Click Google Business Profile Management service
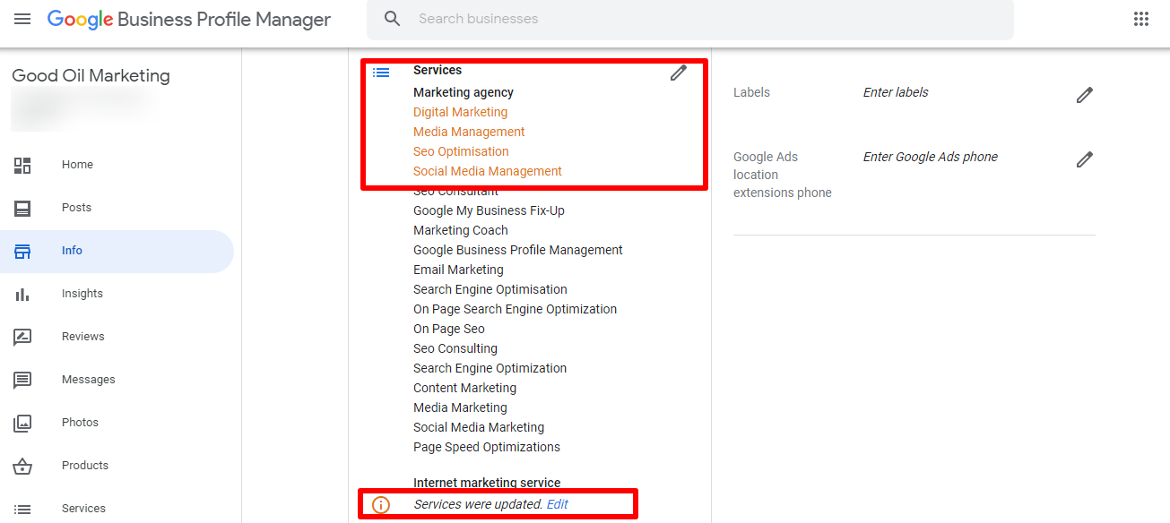Screen dimensions: 1170x523 tap(518, 250)
